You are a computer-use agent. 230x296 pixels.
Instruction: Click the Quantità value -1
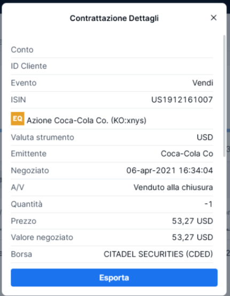(209, 204)
